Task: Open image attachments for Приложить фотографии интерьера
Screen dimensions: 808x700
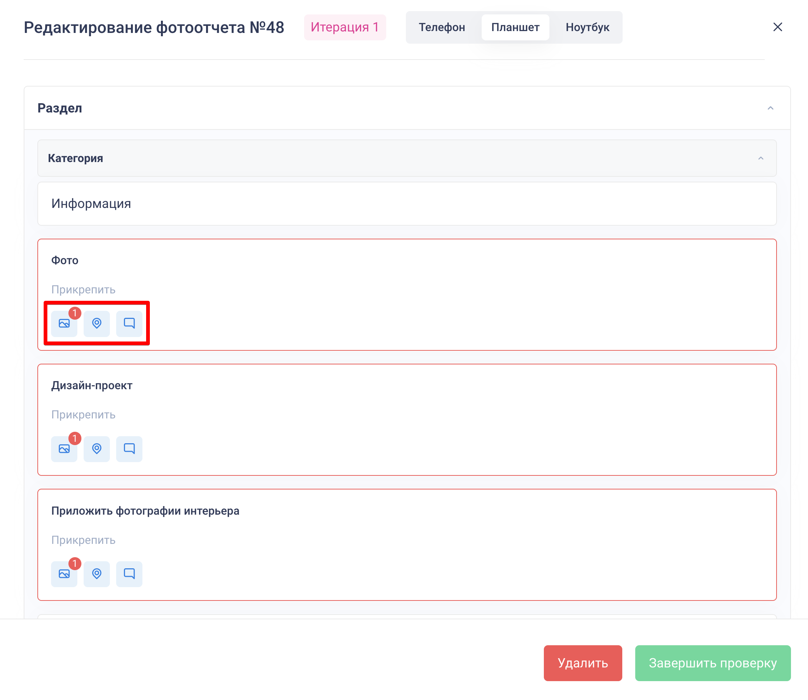Action: click(64, 574)
